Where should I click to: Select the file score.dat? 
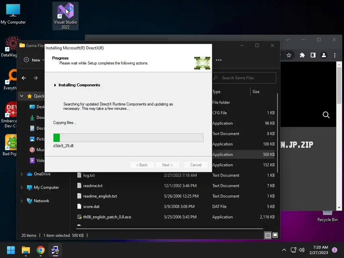tap(175, 207)
